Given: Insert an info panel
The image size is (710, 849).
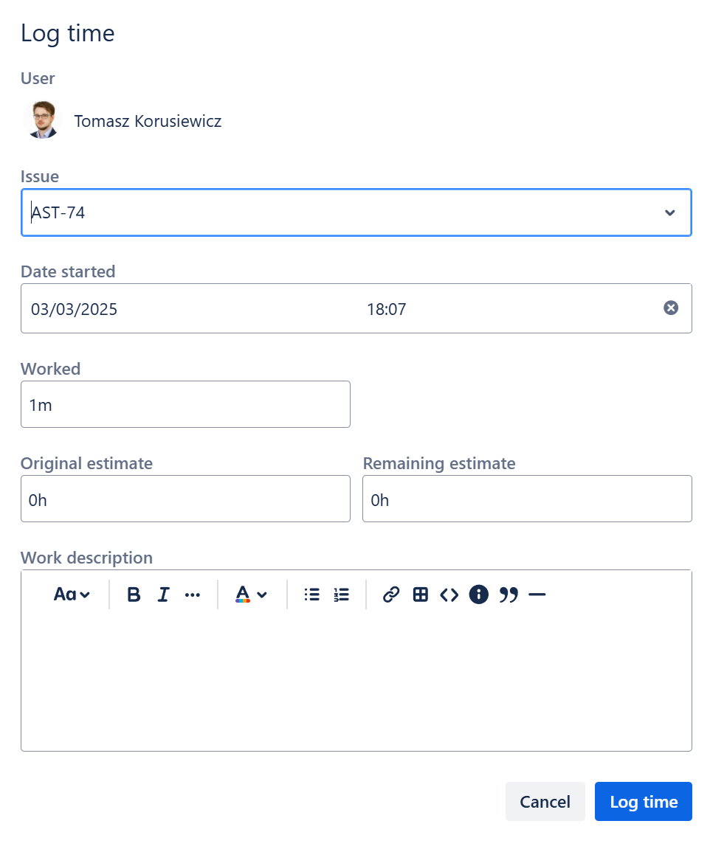Looking at the screenshot, I should [x=479, y=595].
